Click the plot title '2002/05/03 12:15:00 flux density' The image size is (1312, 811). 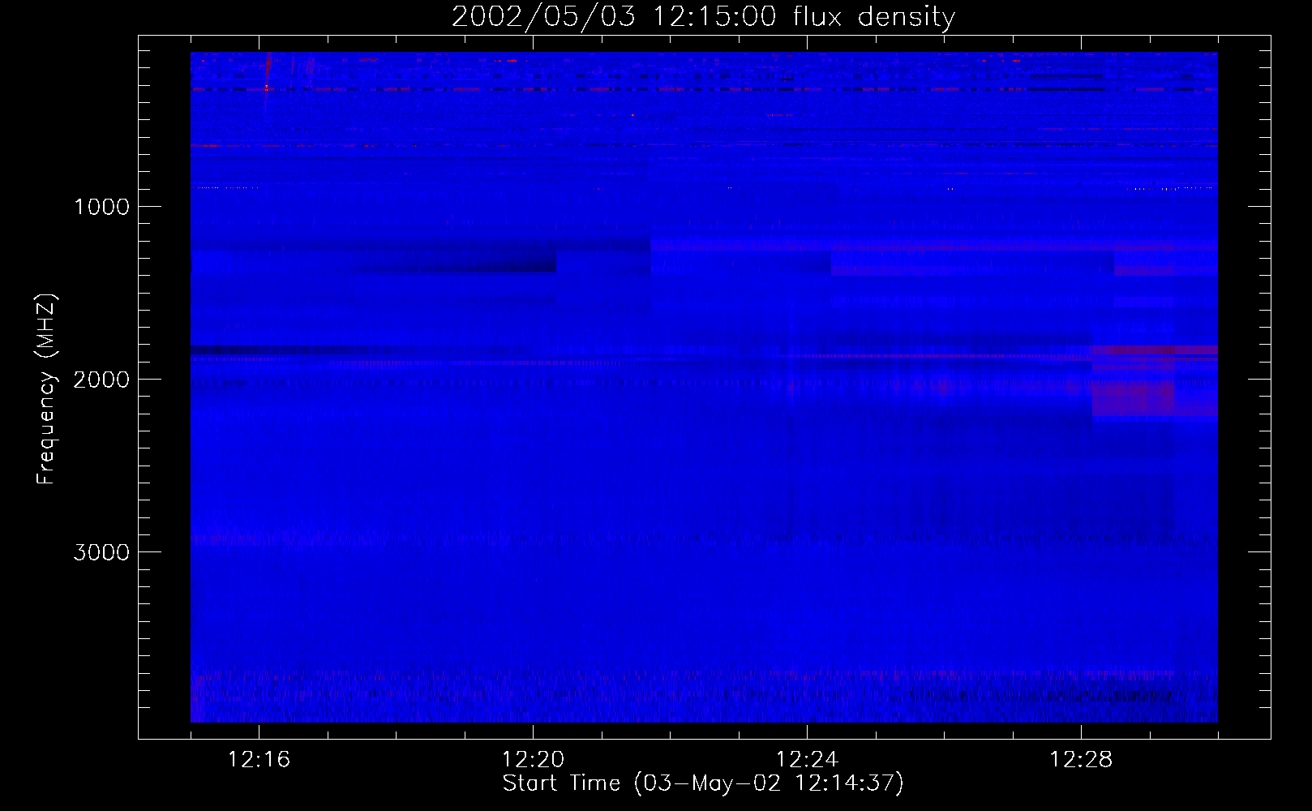703,17
